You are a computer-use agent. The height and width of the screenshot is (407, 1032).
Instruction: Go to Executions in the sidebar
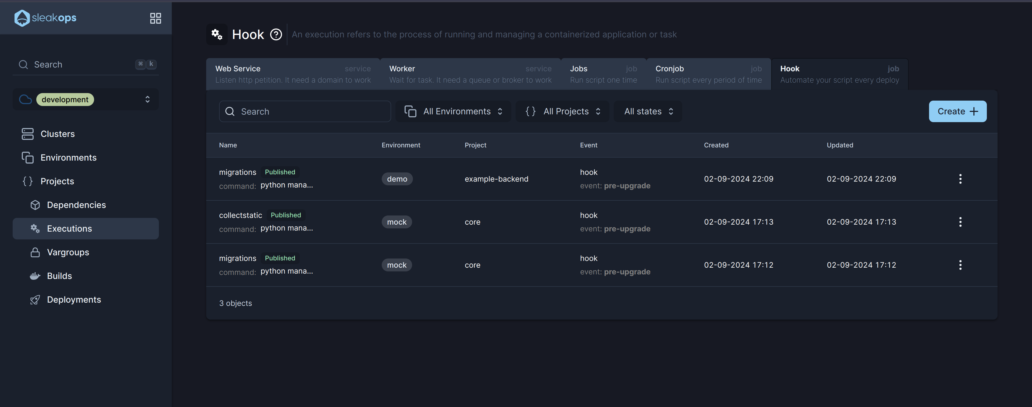point(86,229)
